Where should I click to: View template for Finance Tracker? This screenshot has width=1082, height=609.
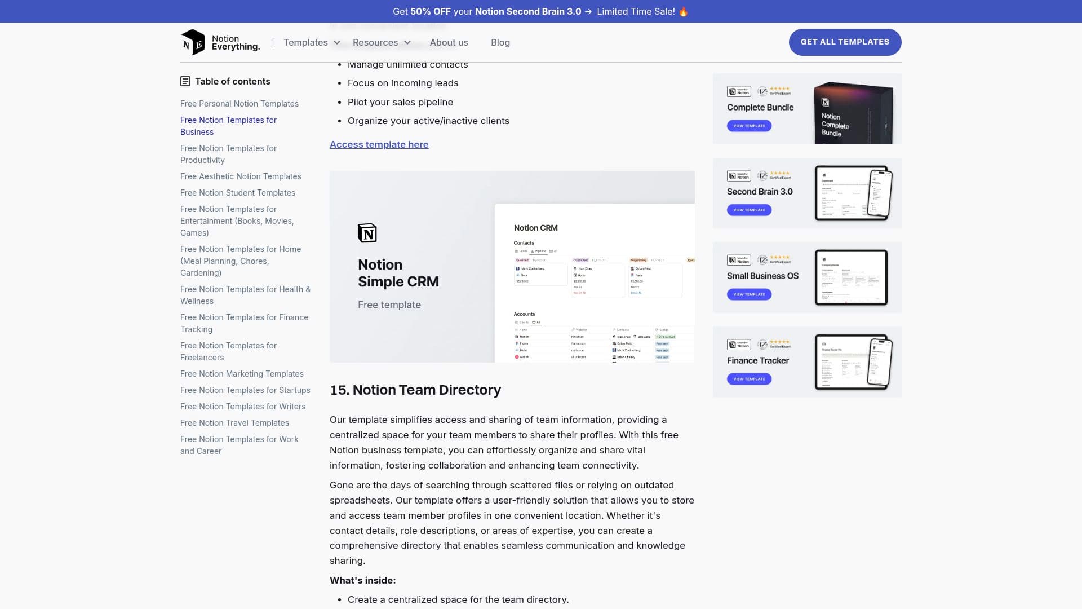(749, 379)
